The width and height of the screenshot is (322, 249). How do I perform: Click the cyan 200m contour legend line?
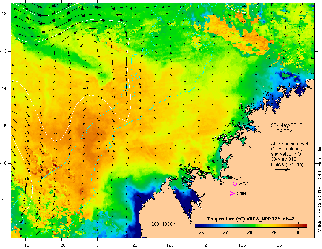click(x=157, y=228)
